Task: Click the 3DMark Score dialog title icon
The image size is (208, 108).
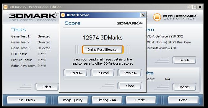Action: click(x=63, y=15)
